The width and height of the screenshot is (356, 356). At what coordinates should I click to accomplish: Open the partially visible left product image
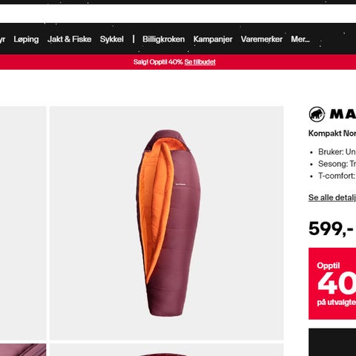point(23,223)
